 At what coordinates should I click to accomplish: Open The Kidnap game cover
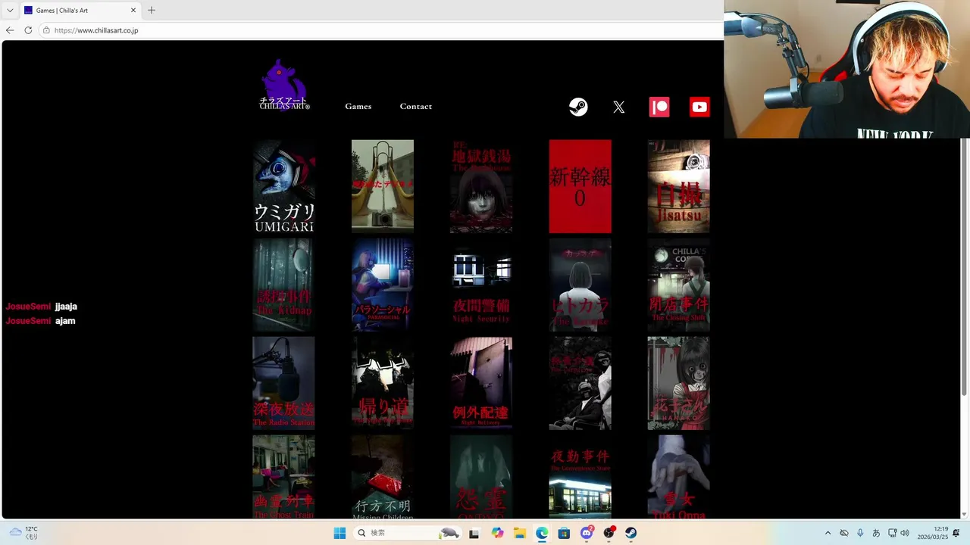click(x=284, y=285)
